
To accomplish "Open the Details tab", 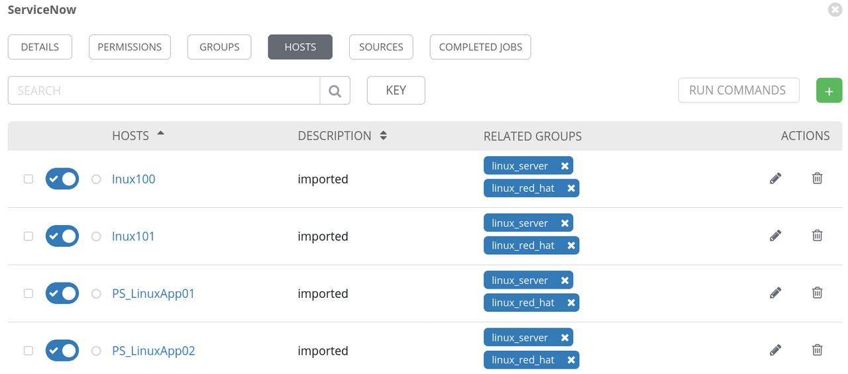I will tap(40, 47).
